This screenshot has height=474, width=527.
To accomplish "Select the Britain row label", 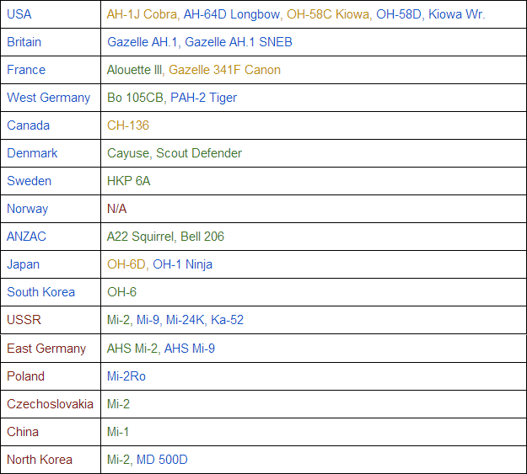I will point(24,42).
